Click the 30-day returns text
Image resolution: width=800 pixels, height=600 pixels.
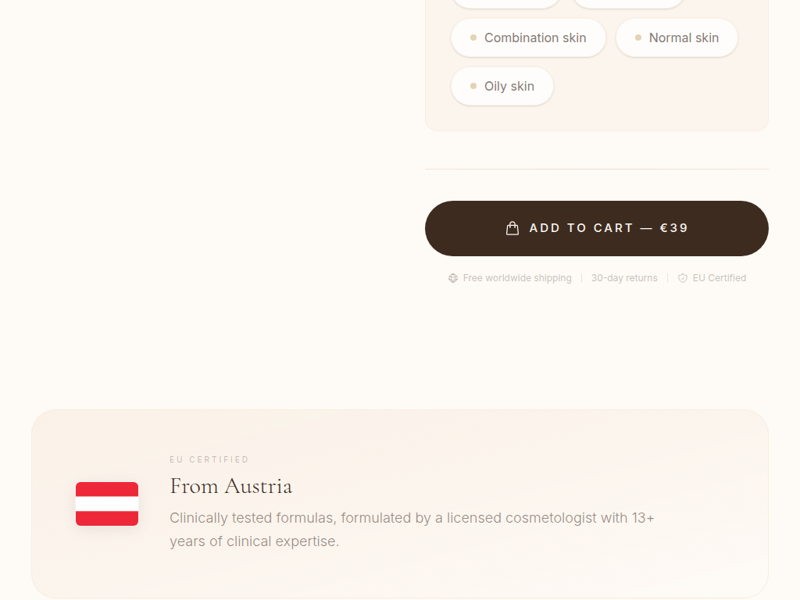click(x=624, y=278)
